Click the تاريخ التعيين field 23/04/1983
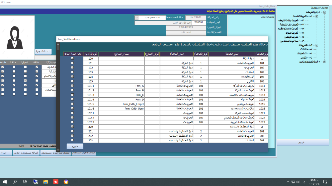 coord(186,27)
